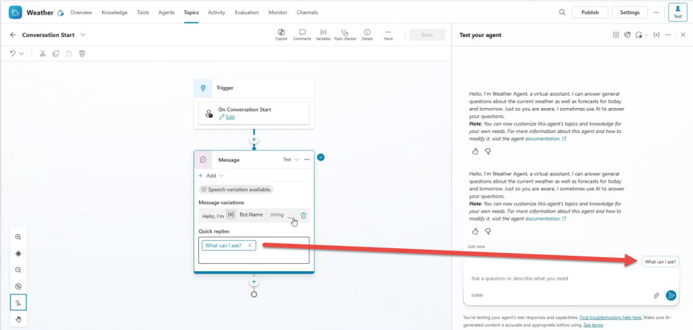Add node below the Trigger
The width and height of the screenshot is (693, 330).
tap(254, 140)
